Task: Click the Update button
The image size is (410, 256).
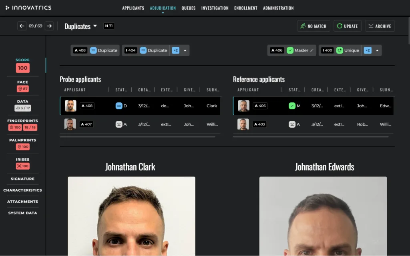Action: [347, 26]
